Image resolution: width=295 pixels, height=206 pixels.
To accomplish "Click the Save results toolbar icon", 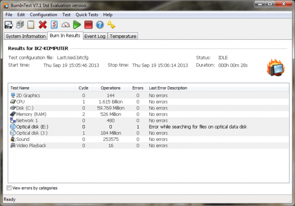I will click(9, 25).
